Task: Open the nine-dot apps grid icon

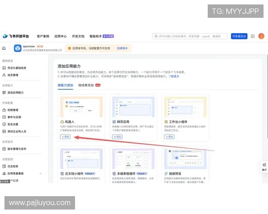Action: (x=253, y=36)
